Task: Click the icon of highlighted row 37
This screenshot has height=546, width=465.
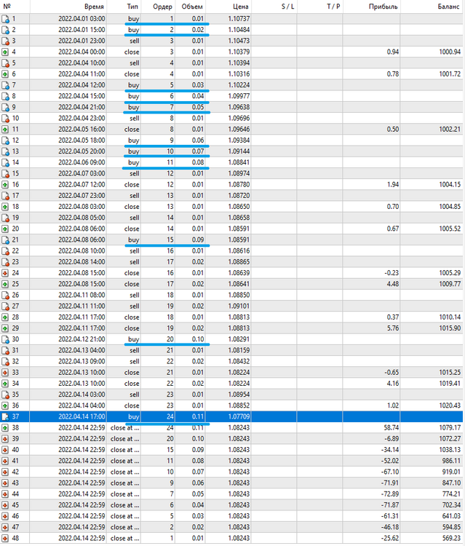Action: [x=5, y=417]
